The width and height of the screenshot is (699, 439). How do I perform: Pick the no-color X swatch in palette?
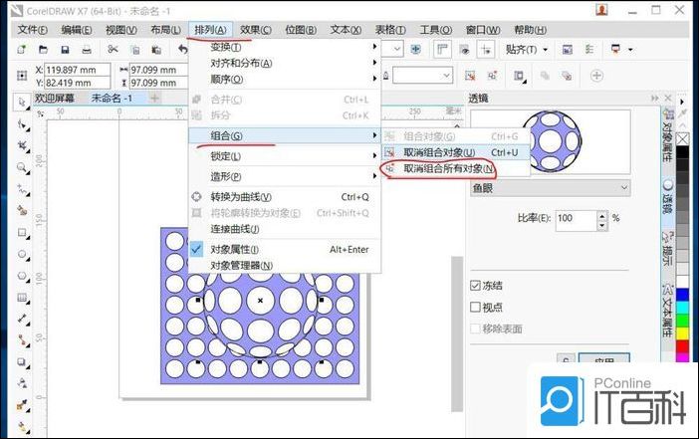[x=682, y=139]
